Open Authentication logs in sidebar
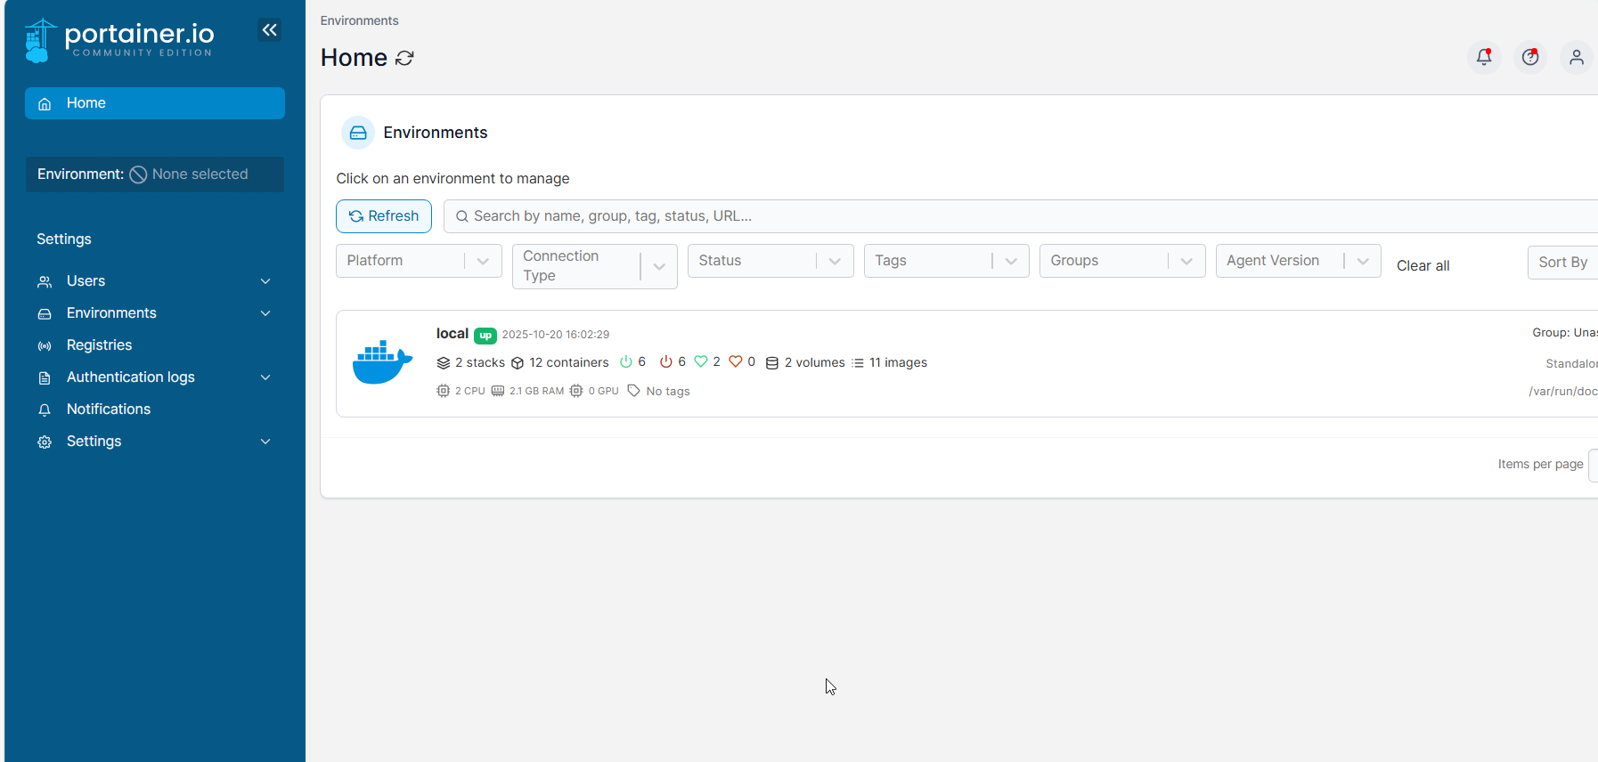This screenshot has width=1598, height=762. [x=155, y=377]
